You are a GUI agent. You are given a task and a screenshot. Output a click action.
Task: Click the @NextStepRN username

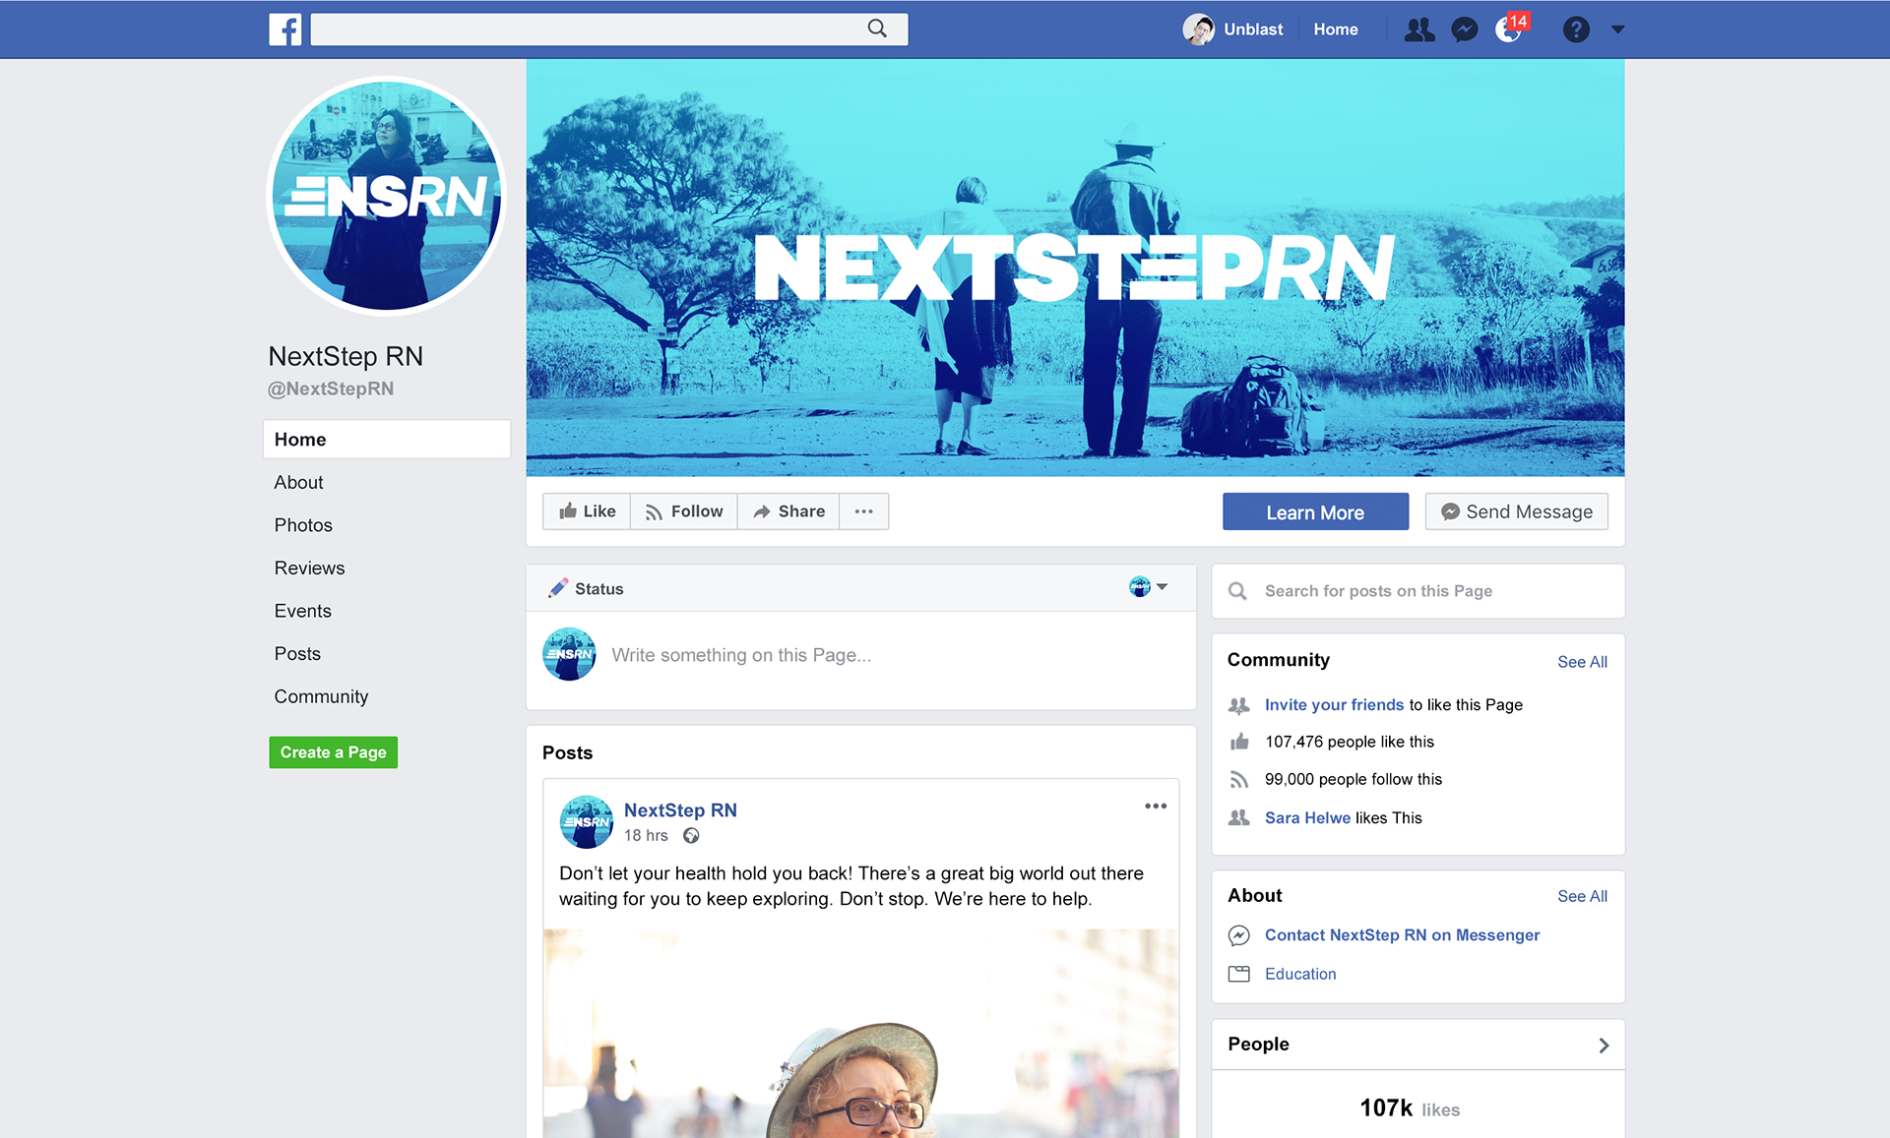tap(331, 389)
